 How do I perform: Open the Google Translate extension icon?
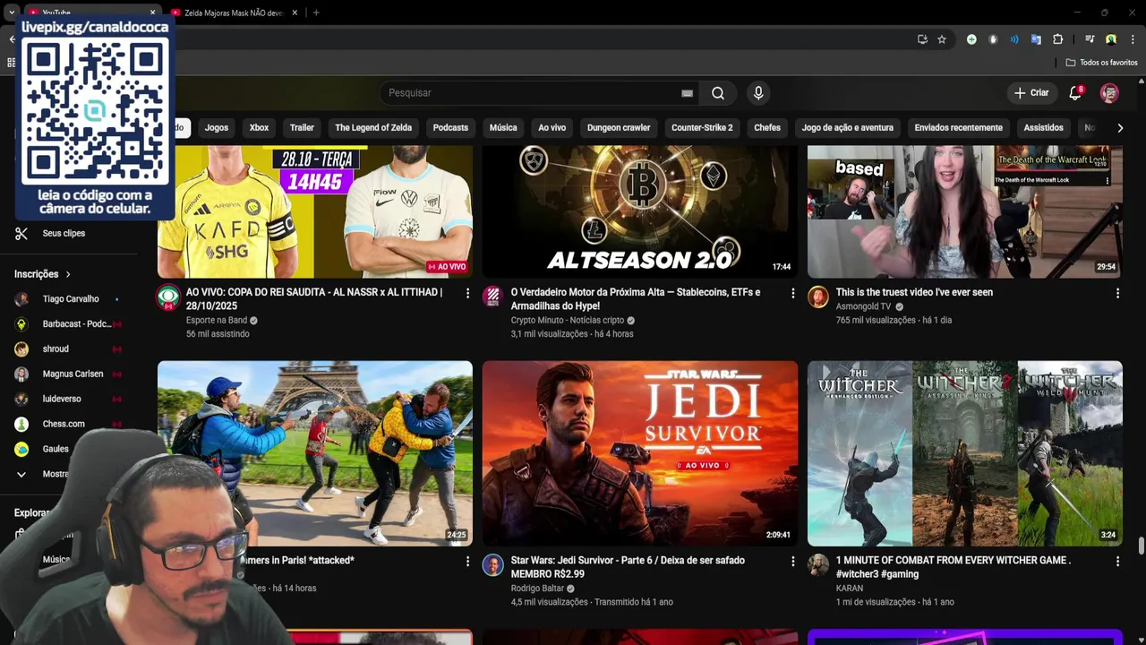point(1036,39)
